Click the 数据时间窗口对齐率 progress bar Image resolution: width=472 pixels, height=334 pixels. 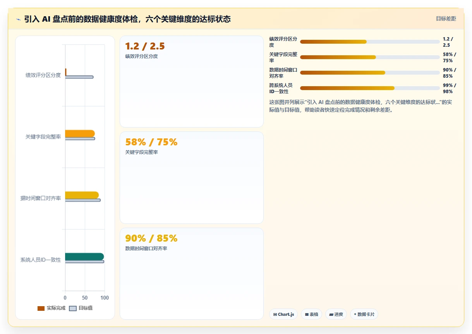pyautogui.click(x=370, y=73)
